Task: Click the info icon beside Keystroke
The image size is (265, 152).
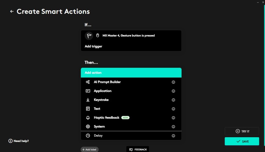Action: 173,100
